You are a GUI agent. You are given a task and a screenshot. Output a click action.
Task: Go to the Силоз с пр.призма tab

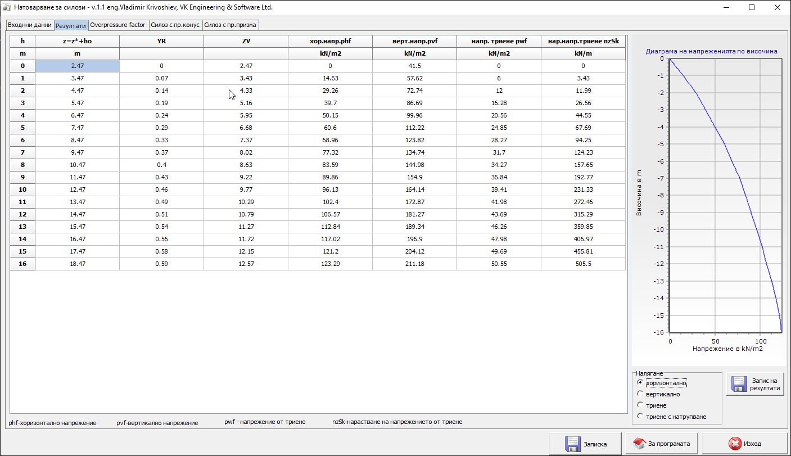(x=230, y=25)
